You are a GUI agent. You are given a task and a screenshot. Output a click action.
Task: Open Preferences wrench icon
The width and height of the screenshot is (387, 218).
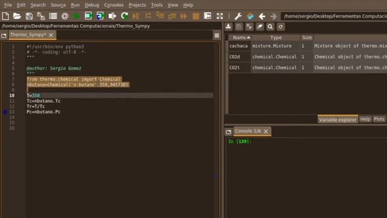pyautogui.click(x=238, y=16)
